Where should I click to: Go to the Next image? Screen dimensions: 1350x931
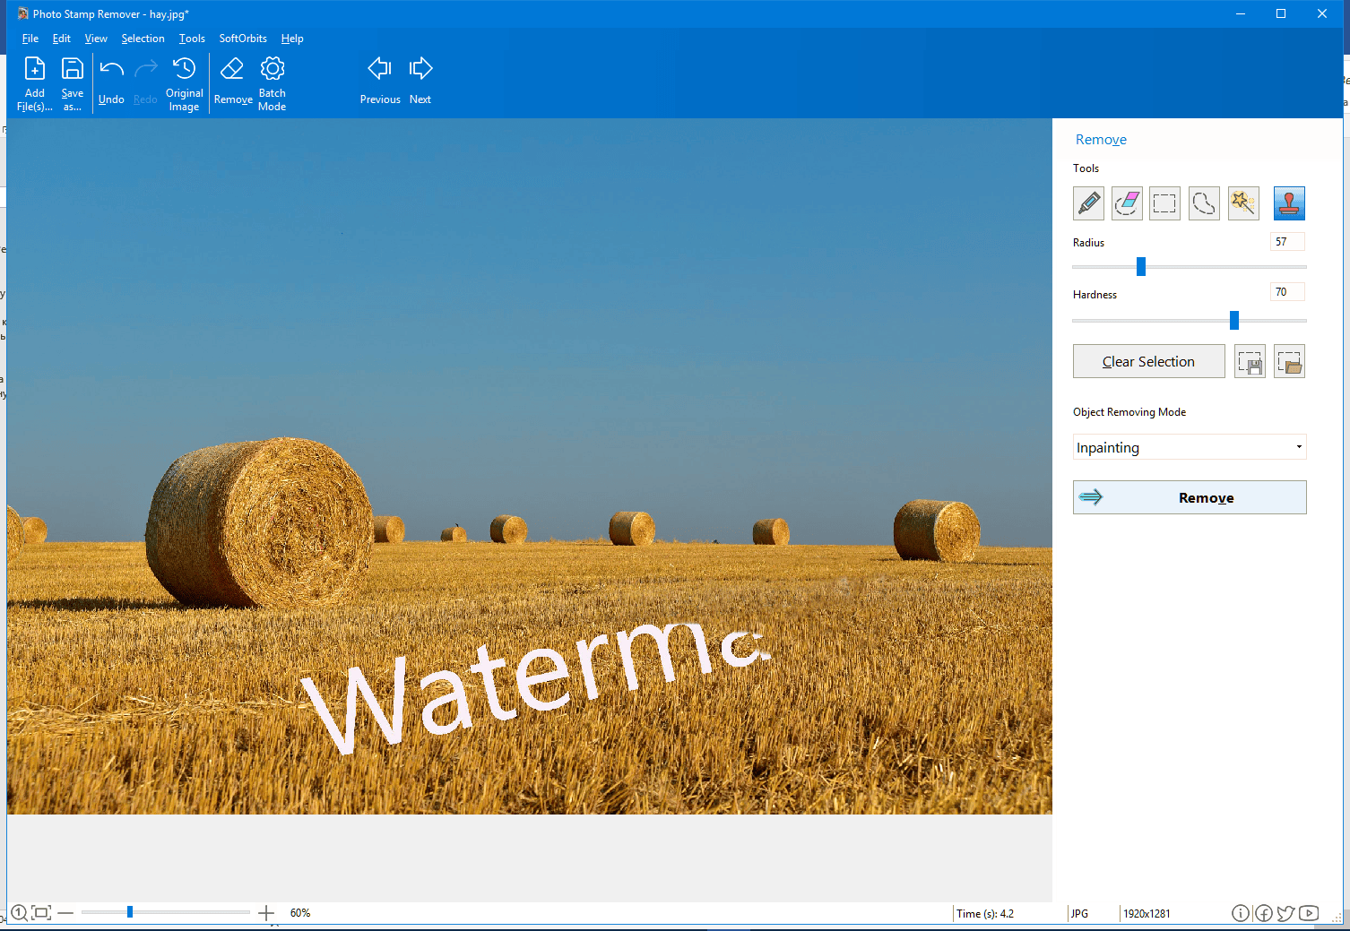(420, 82)
